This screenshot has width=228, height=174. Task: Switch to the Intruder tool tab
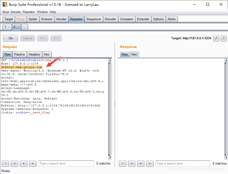(x=61, y=19)
